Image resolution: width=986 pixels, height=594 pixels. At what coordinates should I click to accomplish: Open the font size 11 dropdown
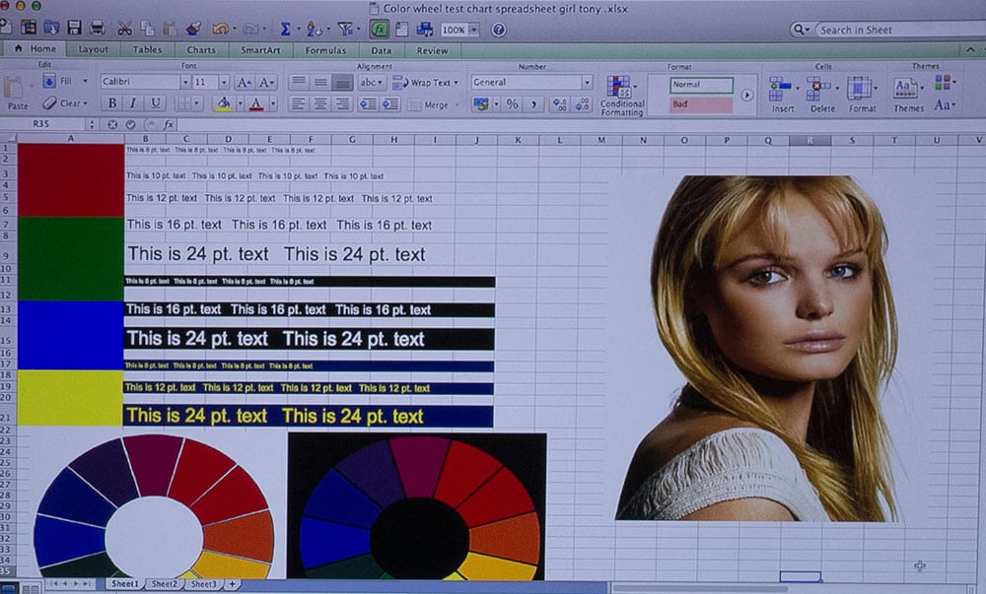coord(223,83)
